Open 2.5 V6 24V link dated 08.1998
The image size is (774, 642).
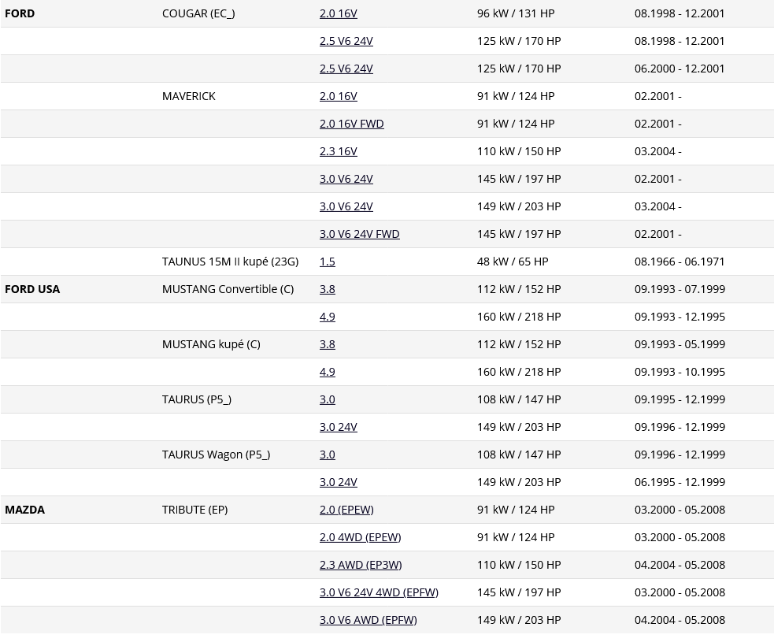point(346,41)
